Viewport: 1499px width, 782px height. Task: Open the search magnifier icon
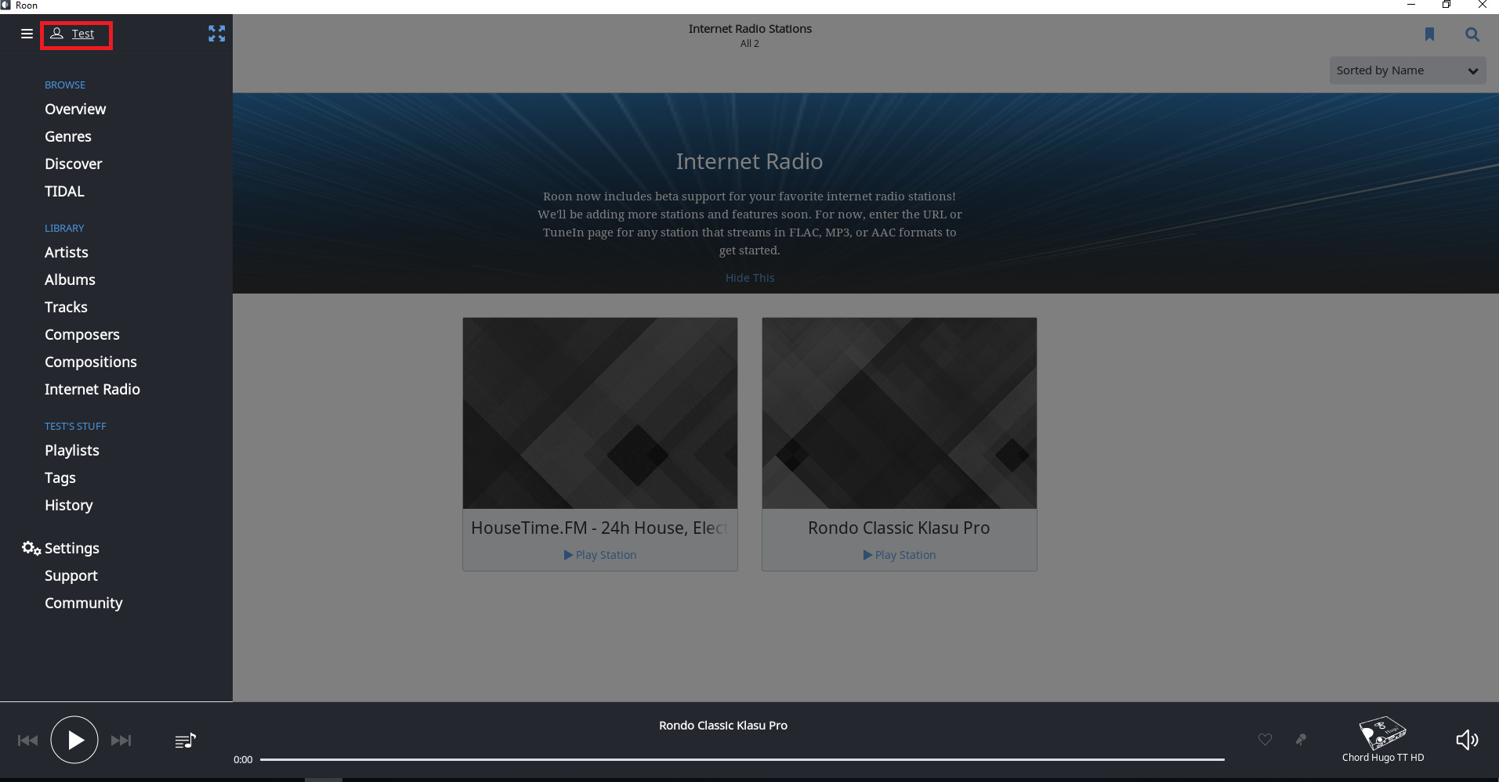(1472, 34)
